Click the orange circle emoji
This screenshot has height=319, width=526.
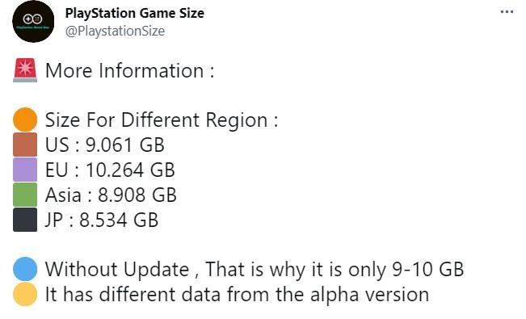pyautogui.click(x=25, y=120)
